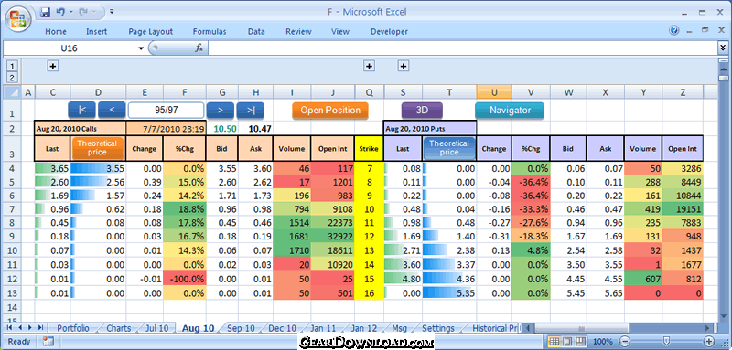Image resolution: width=732 pixels, height=350 pixels.
Task: Switch to Normal view icon
Action: pos(554,341)
